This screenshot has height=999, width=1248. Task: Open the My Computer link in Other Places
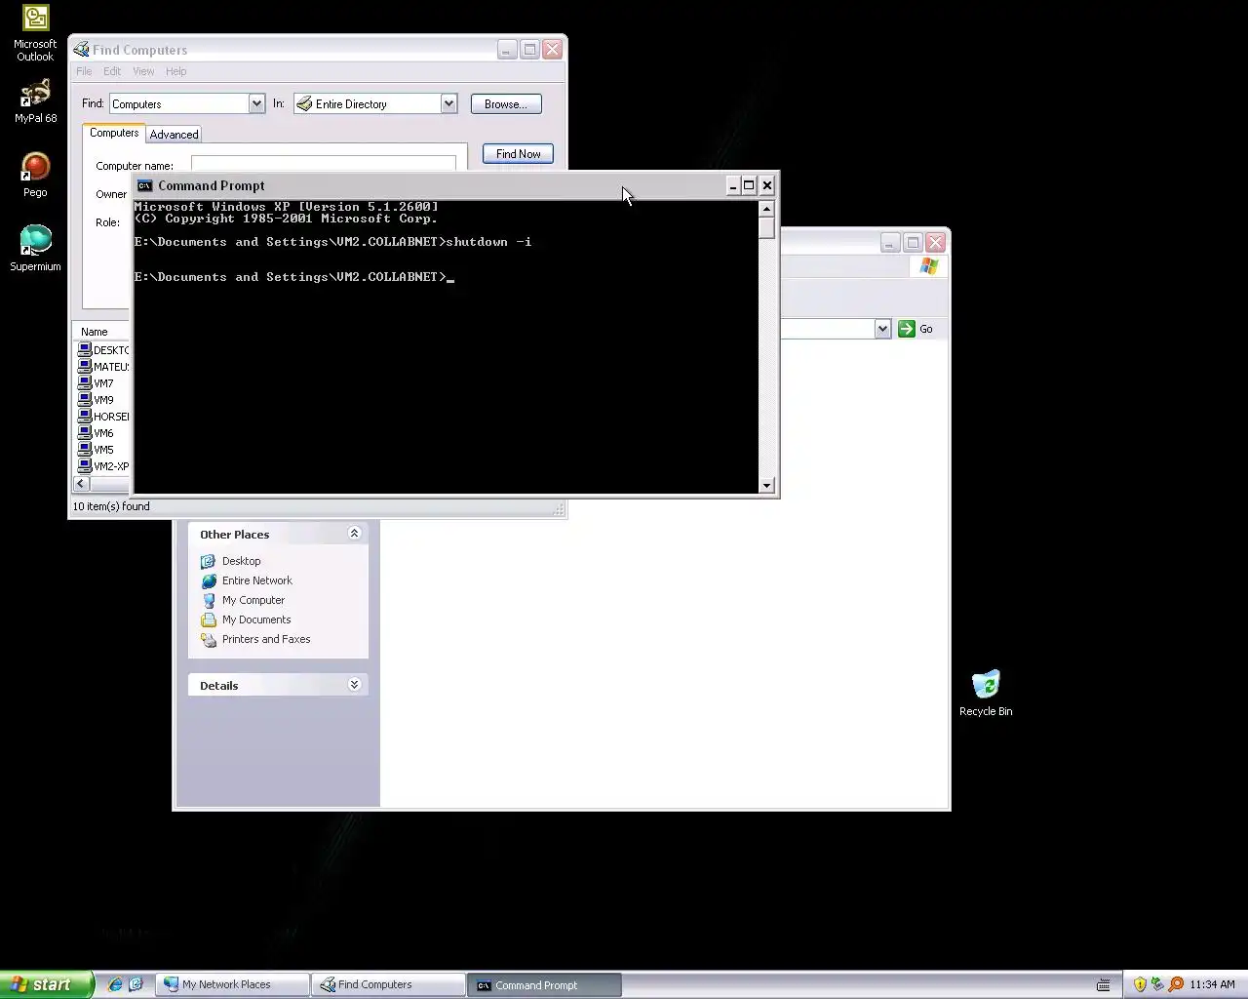pos(253,600)
